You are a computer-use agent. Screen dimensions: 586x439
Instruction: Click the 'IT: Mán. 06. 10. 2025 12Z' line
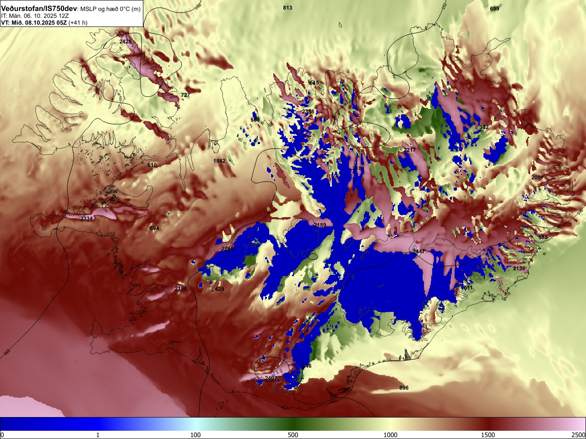click(35, 16)
